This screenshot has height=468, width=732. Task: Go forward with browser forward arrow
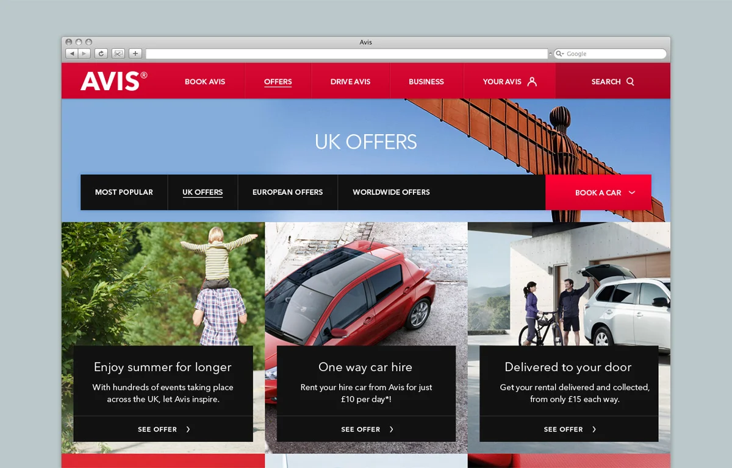(84, 54)
